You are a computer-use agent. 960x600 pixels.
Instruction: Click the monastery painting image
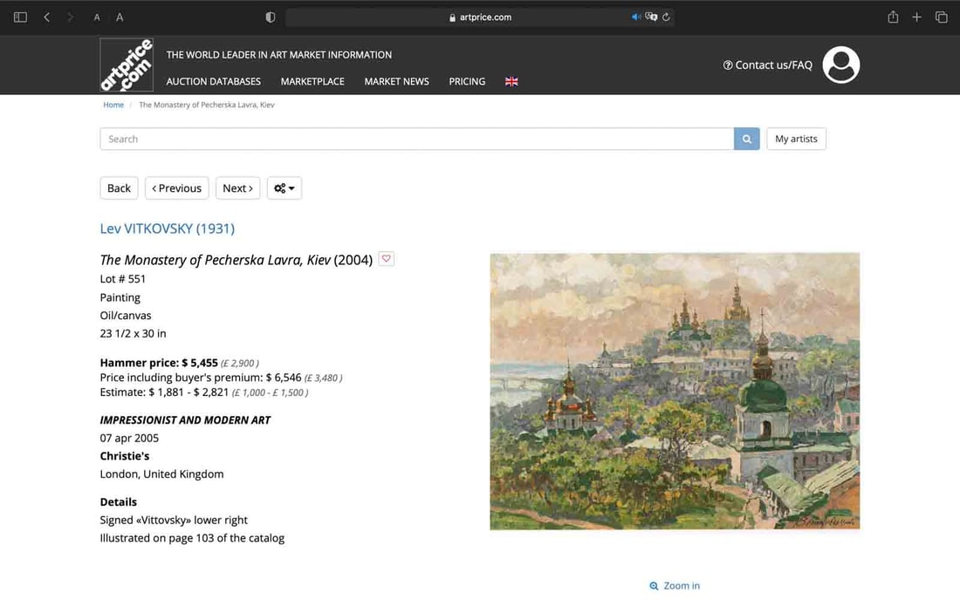[675, 391]
